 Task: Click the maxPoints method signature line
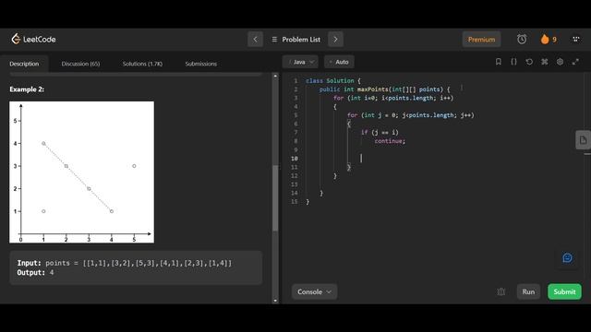(x=384, y=89)
